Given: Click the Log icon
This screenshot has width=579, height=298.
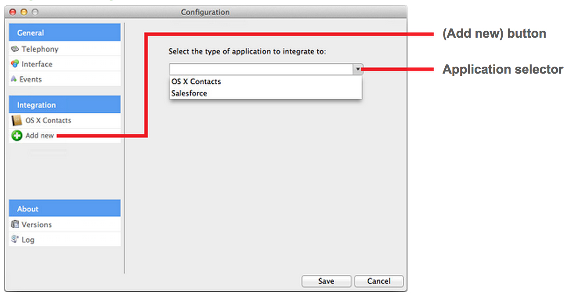Looking at the screenshot, I should (15, 239).
